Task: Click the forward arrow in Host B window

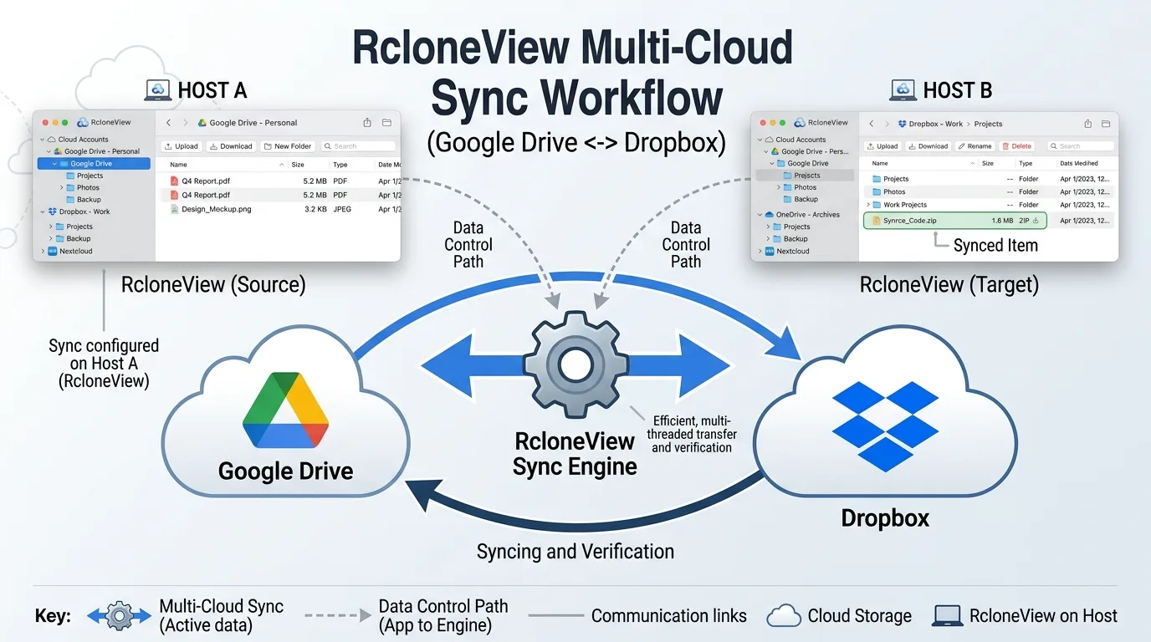Action: (887, 124)
